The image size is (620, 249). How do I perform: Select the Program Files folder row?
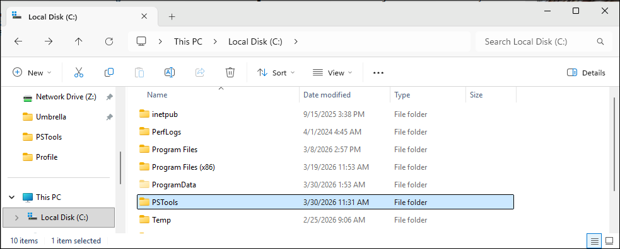click(x=325, y=149)
